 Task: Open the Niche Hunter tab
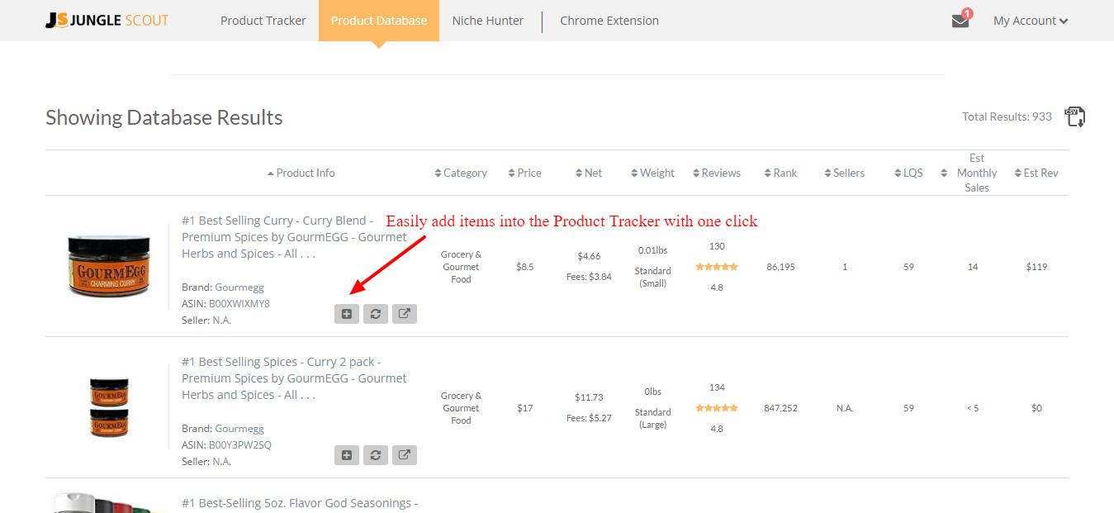(x=488, y=21)
